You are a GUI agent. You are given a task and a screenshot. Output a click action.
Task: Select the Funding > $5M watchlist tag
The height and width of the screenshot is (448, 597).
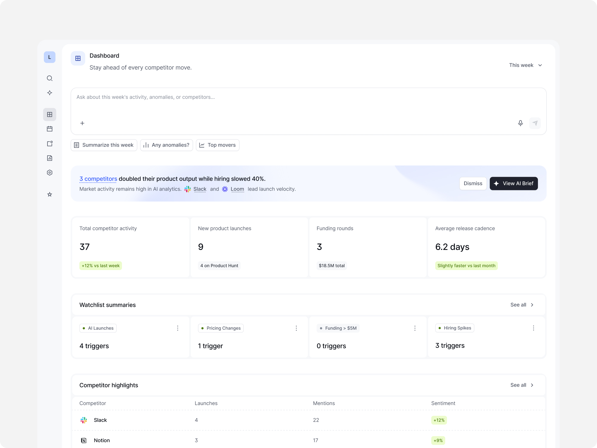338,328
